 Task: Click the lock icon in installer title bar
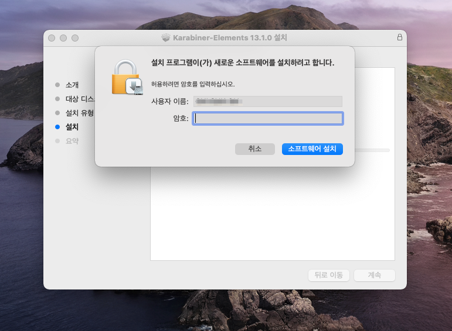(x=400, y=37)
